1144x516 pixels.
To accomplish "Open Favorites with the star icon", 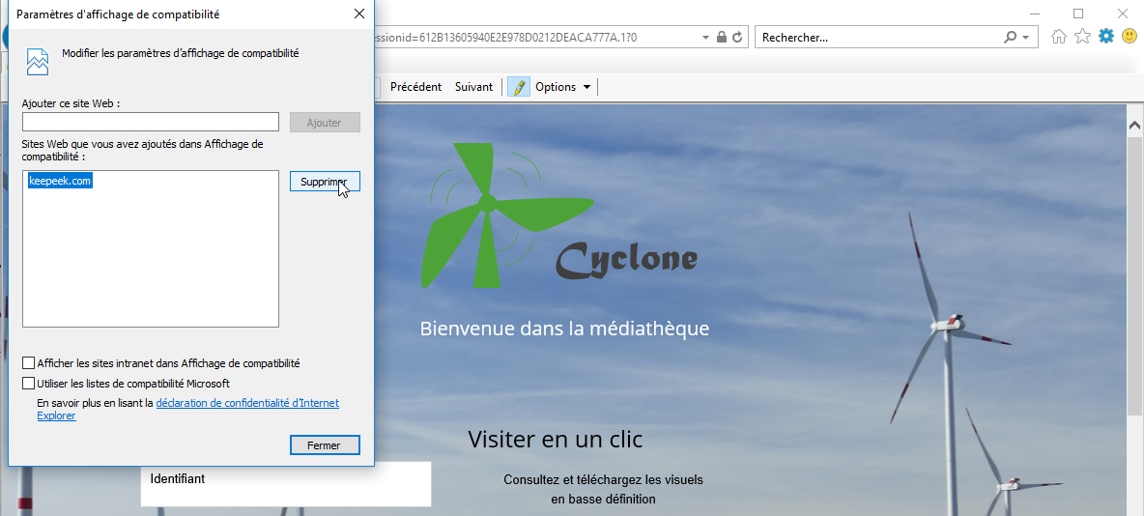I will [x=1082, y=37].
